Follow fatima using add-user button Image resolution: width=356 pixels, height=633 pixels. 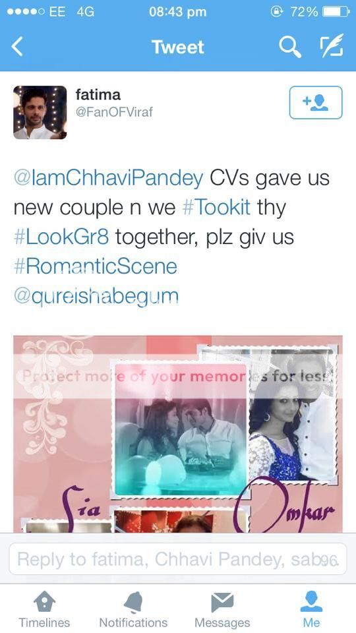point(316,103)
